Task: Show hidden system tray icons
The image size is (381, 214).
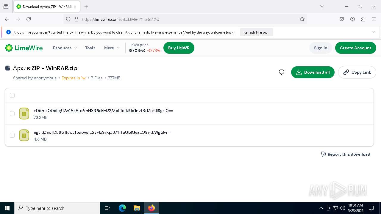Action: click(x=321, y=208)
